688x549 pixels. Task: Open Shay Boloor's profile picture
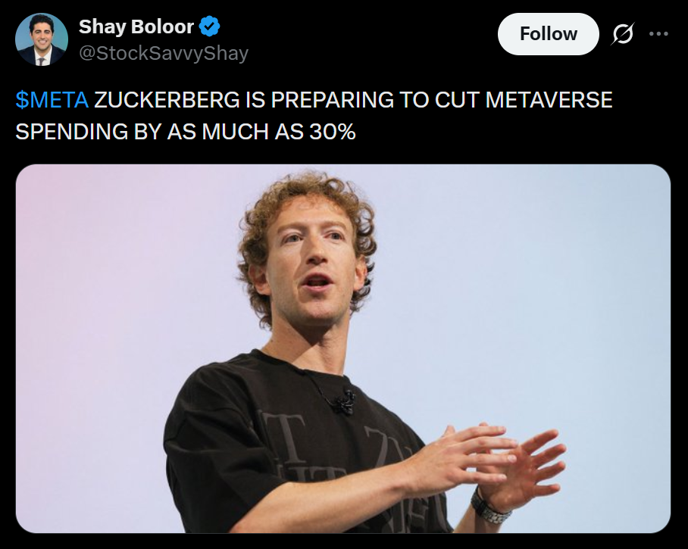[42, 39]
